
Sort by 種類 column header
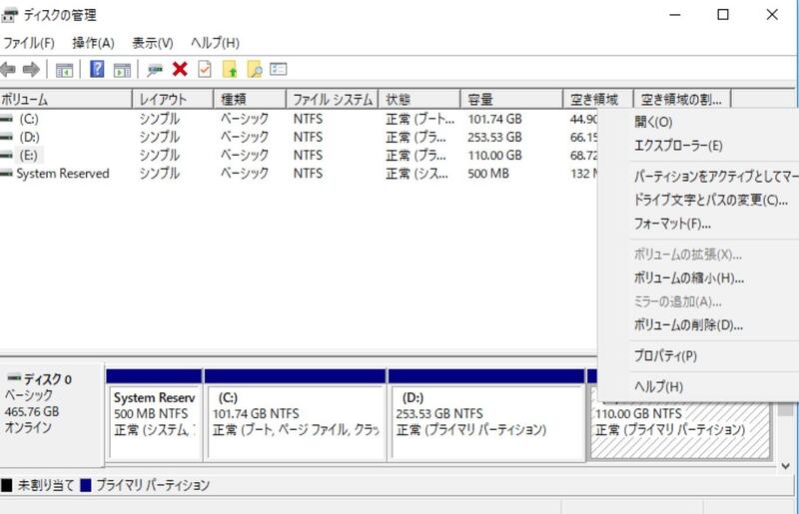coord(250,99)
